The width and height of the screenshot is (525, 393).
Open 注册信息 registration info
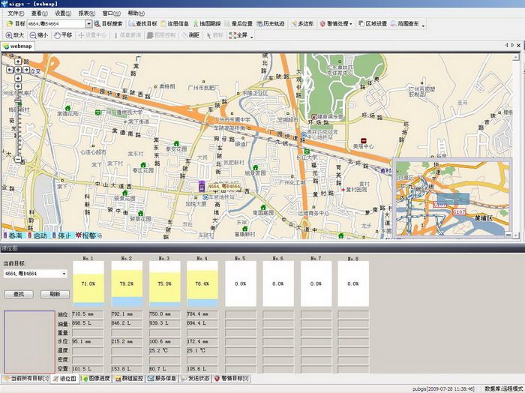[x=175, y=24]
